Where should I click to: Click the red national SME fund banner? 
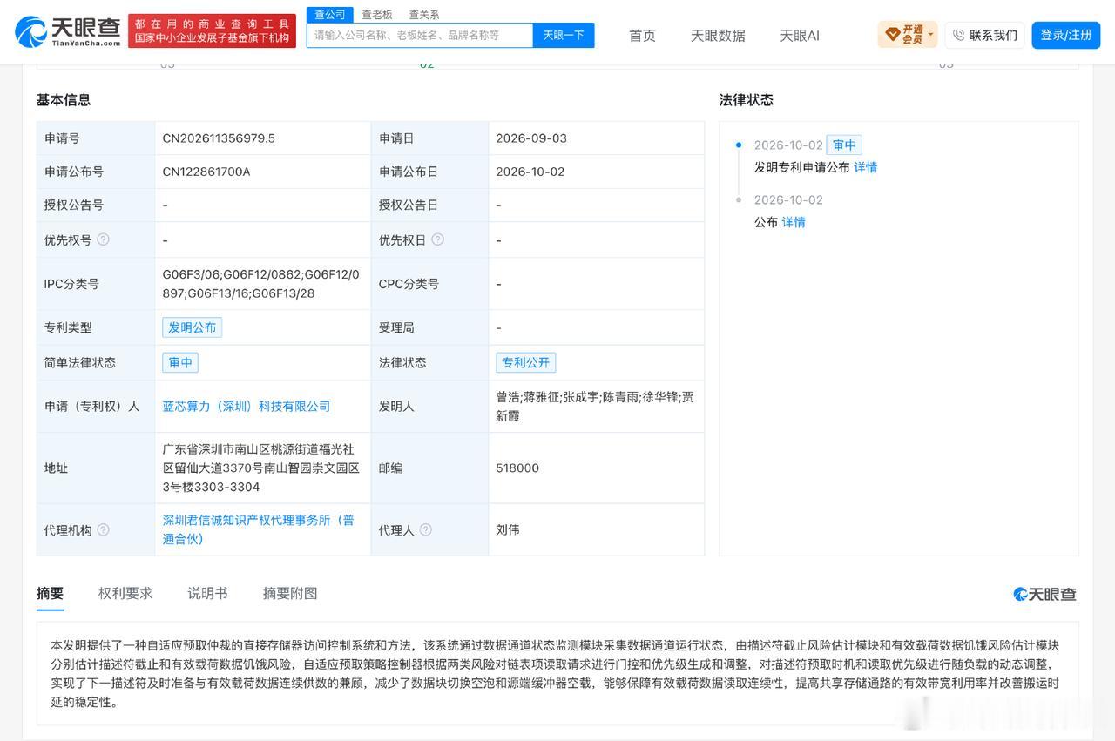click(212, 31)
